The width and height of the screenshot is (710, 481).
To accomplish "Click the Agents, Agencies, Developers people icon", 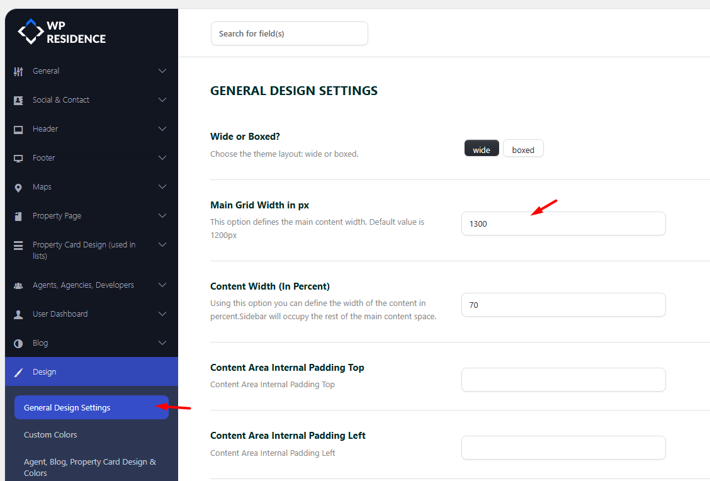I will tap(18, 285).
